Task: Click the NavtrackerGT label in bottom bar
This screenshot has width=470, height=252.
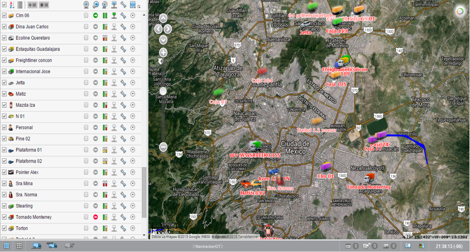Action: [208, 246]
